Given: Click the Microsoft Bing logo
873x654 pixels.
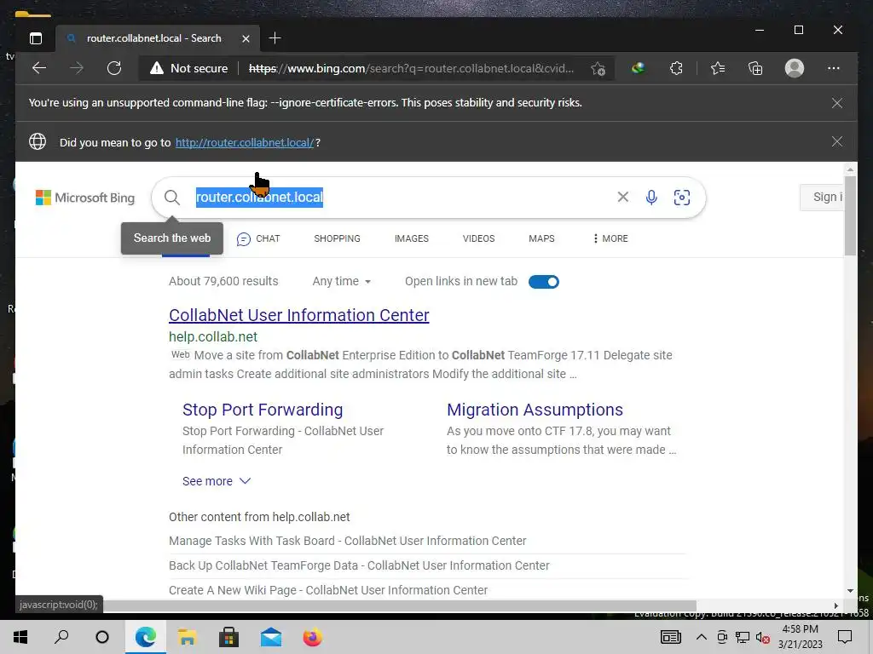Looking at the screenshot, I should 85,198.
